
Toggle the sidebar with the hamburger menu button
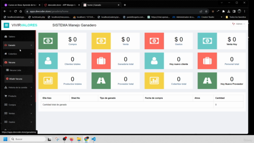6,25
